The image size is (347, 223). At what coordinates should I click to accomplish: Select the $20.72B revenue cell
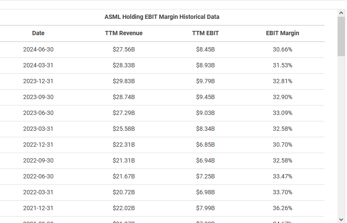click(x=124, y=192)
